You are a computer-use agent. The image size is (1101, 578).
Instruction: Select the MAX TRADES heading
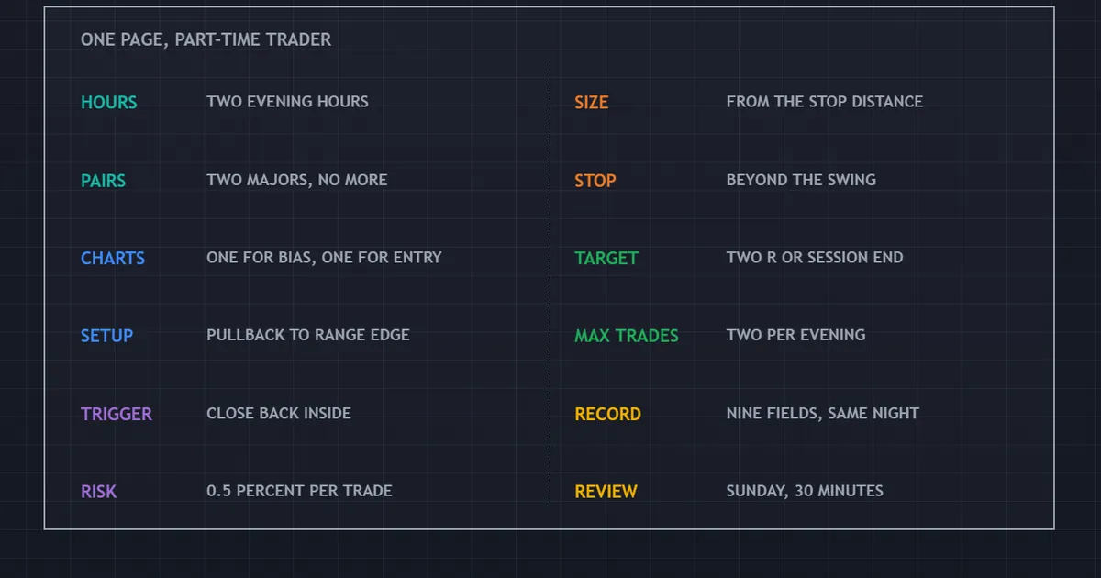(x=627, y=336)
